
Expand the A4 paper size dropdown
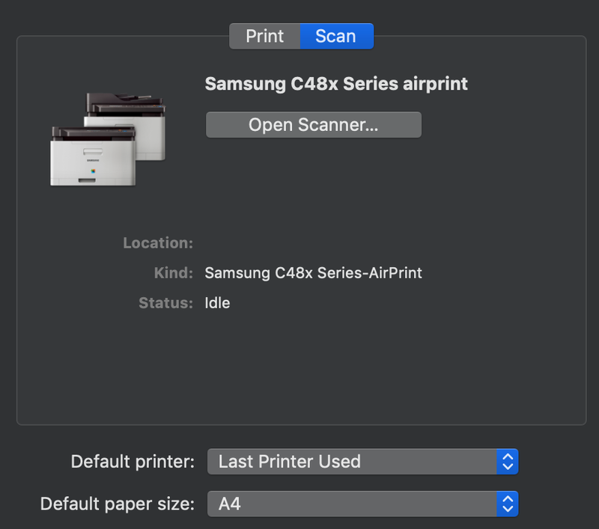click(352, 504)
